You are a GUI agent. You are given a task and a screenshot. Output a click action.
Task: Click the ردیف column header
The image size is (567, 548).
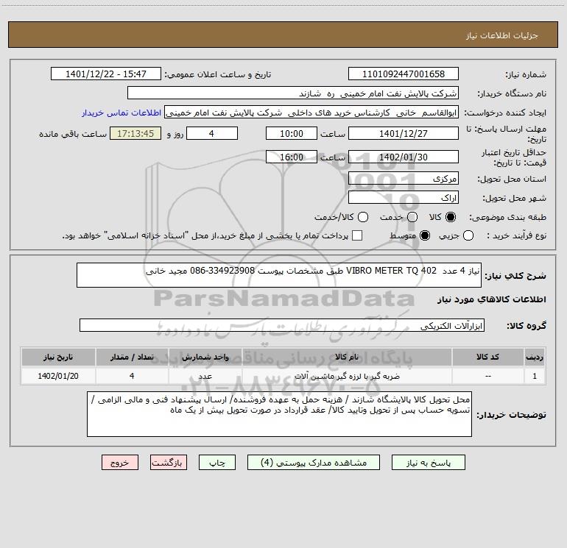[535, 357]
